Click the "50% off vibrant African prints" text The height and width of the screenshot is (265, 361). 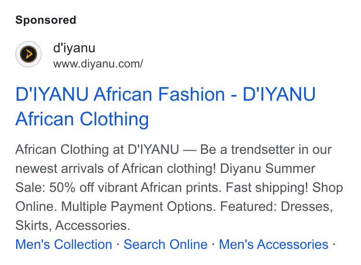coord(135,188)
